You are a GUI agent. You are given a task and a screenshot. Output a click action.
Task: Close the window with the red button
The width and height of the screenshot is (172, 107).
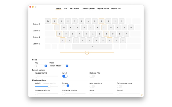[x=30, y=7]
